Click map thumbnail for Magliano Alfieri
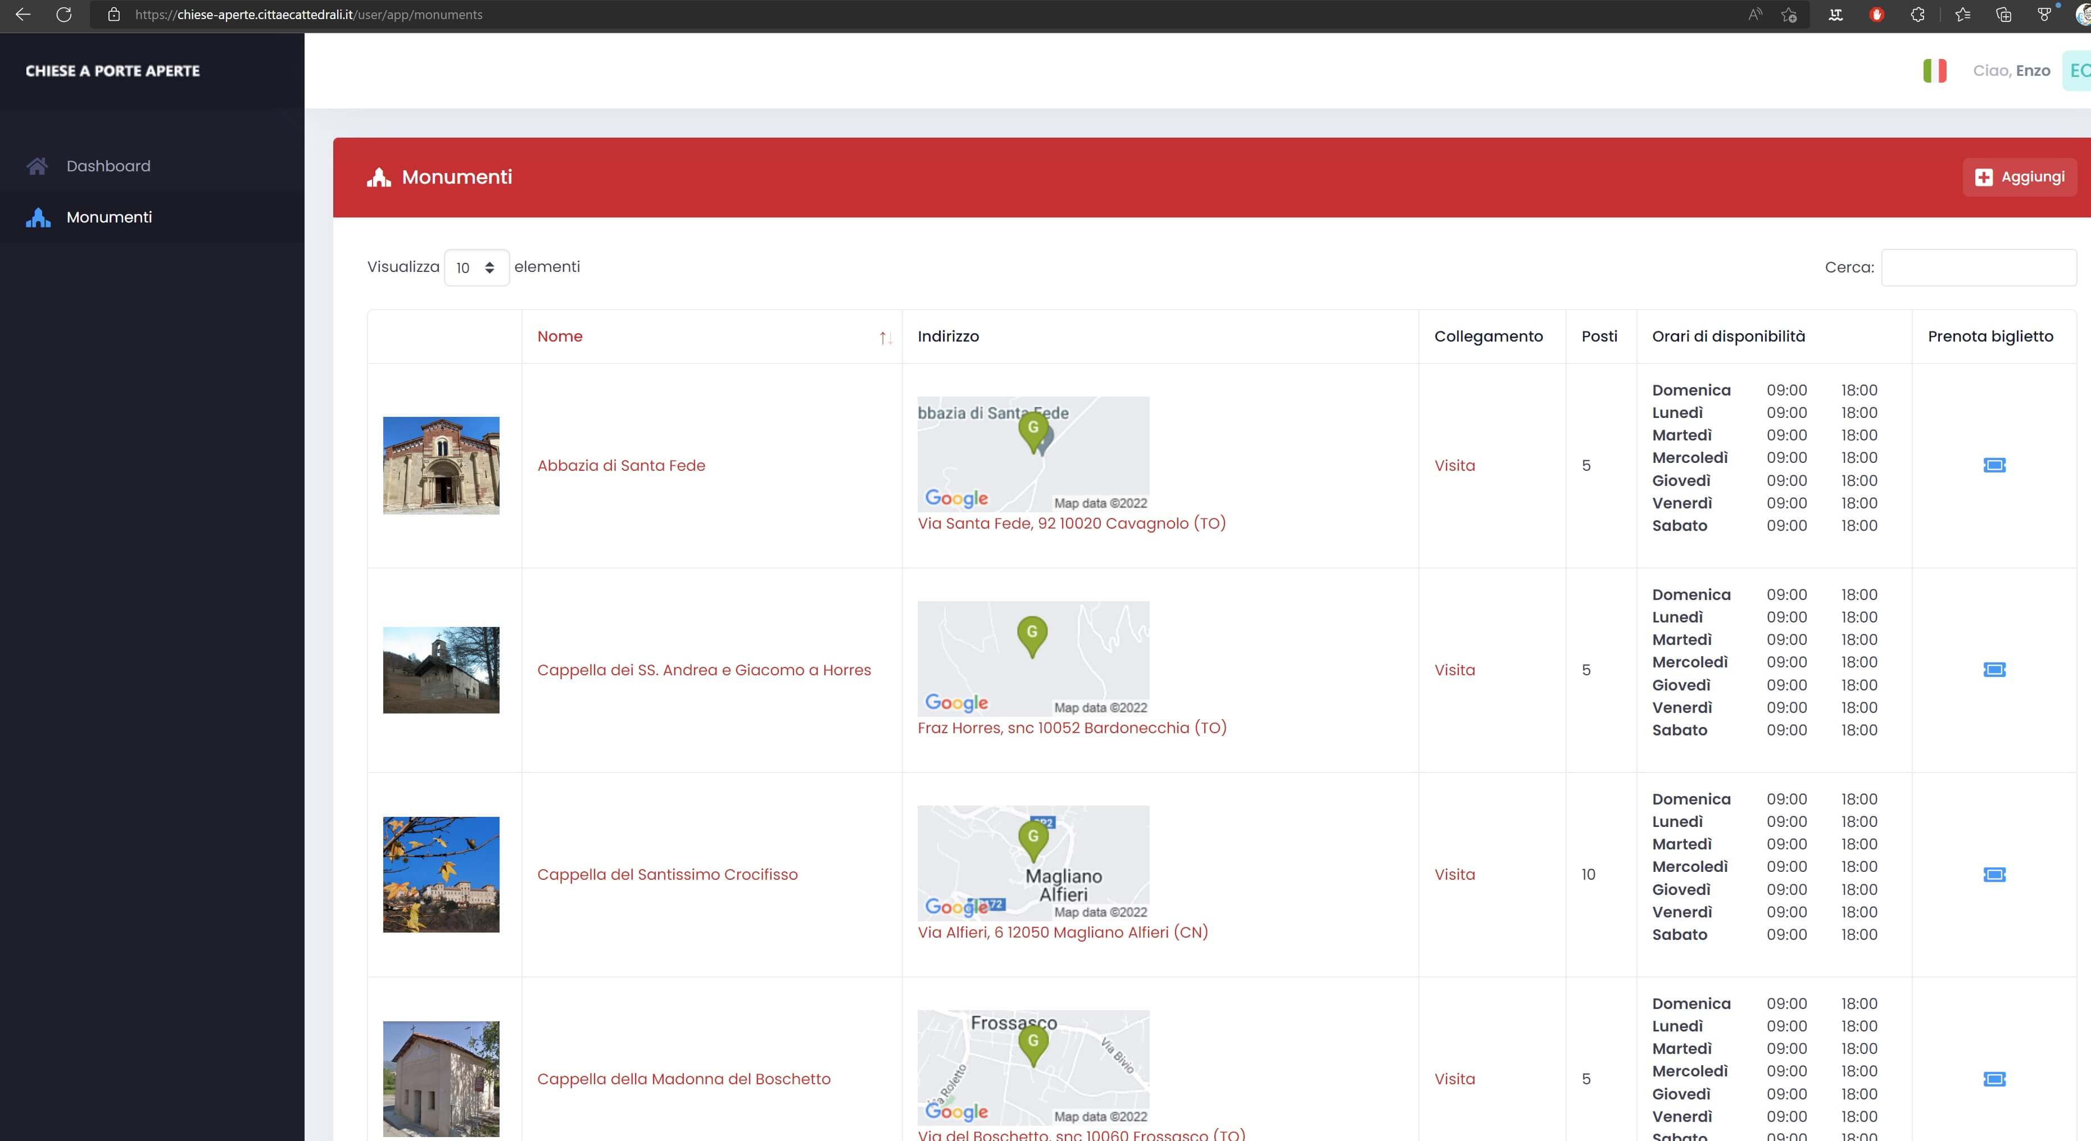The width and height of the screenshot is (2091, 1141). 1032,861
